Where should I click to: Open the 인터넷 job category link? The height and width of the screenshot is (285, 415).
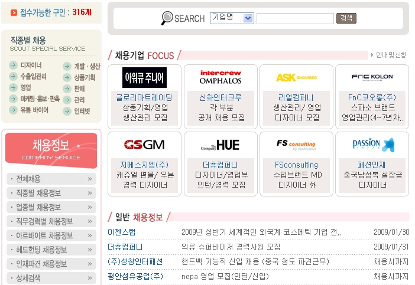click(x=82, y=111)
